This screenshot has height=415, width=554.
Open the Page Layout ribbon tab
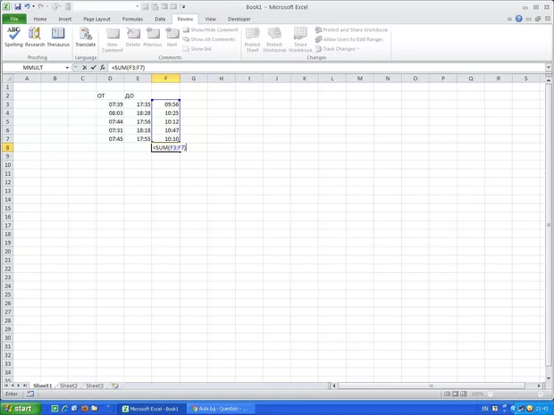97,18
